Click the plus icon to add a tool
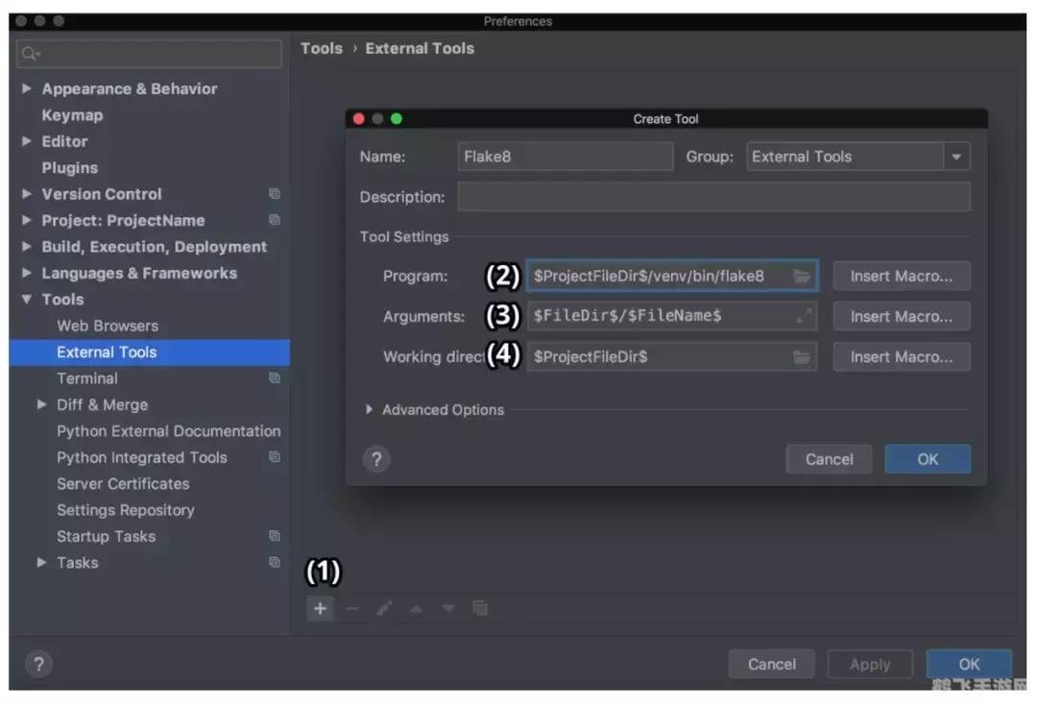This screenshot has width=1037, height=705. [320, 608]
